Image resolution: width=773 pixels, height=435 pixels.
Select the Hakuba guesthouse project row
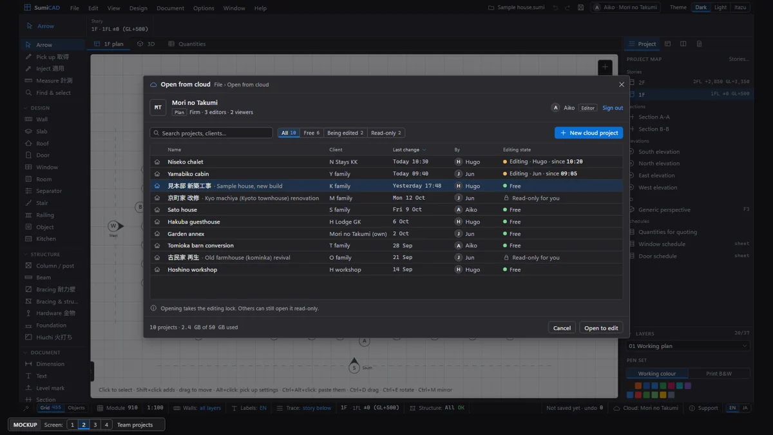coord(386,222)
